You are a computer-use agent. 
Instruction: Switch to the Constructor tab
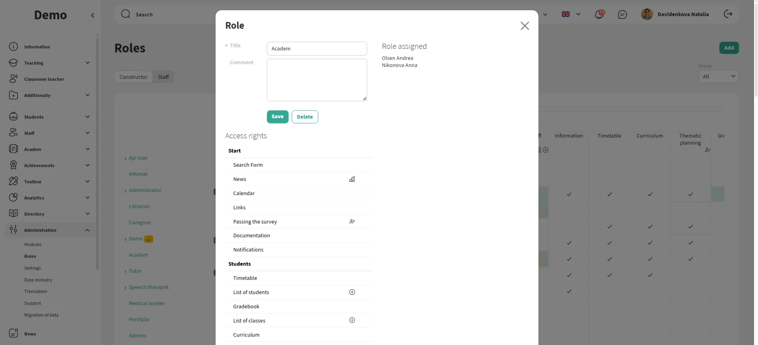[133, 77]
